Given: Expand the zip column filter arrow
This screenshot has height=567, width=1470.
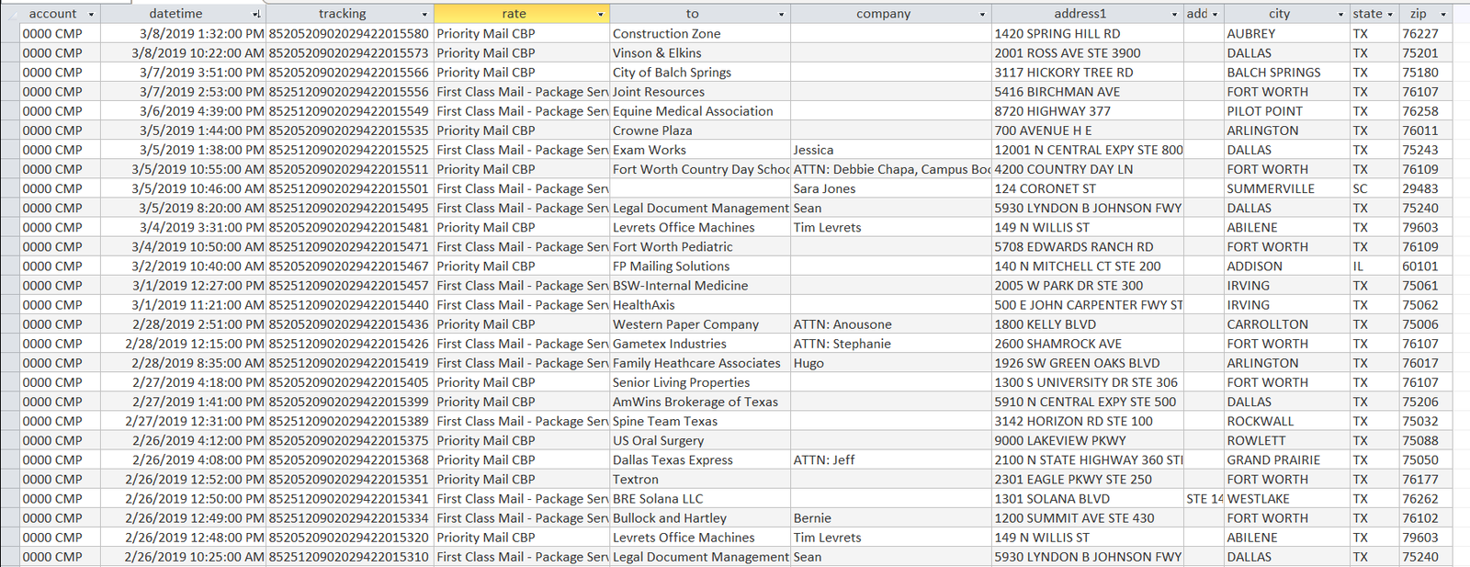Looking at the screenshot, I should (x=1442, y=15).
